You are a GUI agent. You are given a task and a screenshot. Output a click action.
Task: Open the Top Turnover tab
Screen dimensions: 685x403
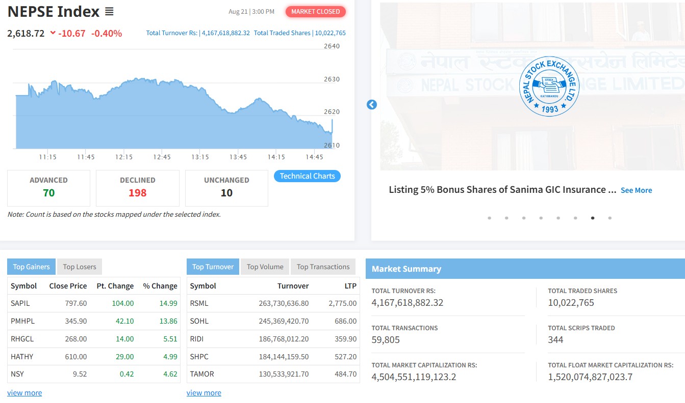point(213,267)
